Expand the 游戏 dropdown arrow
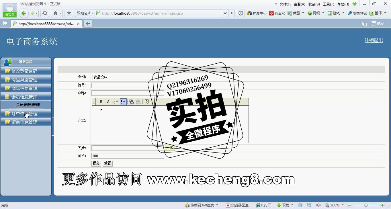The image size is (391, 209). (x=343, y=13)
